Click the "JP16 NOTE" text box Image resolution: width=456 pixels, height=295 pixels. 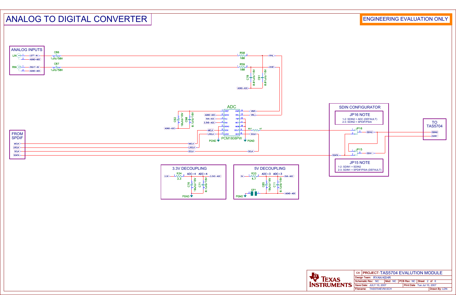pos(359,118)
